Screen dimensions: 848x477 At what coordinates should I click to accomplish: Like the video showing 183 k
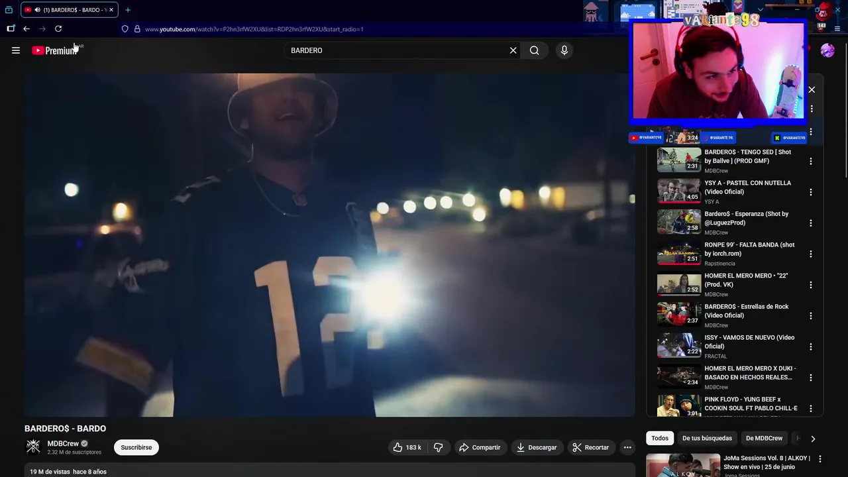pyautogui.click(x=407, y=447)
